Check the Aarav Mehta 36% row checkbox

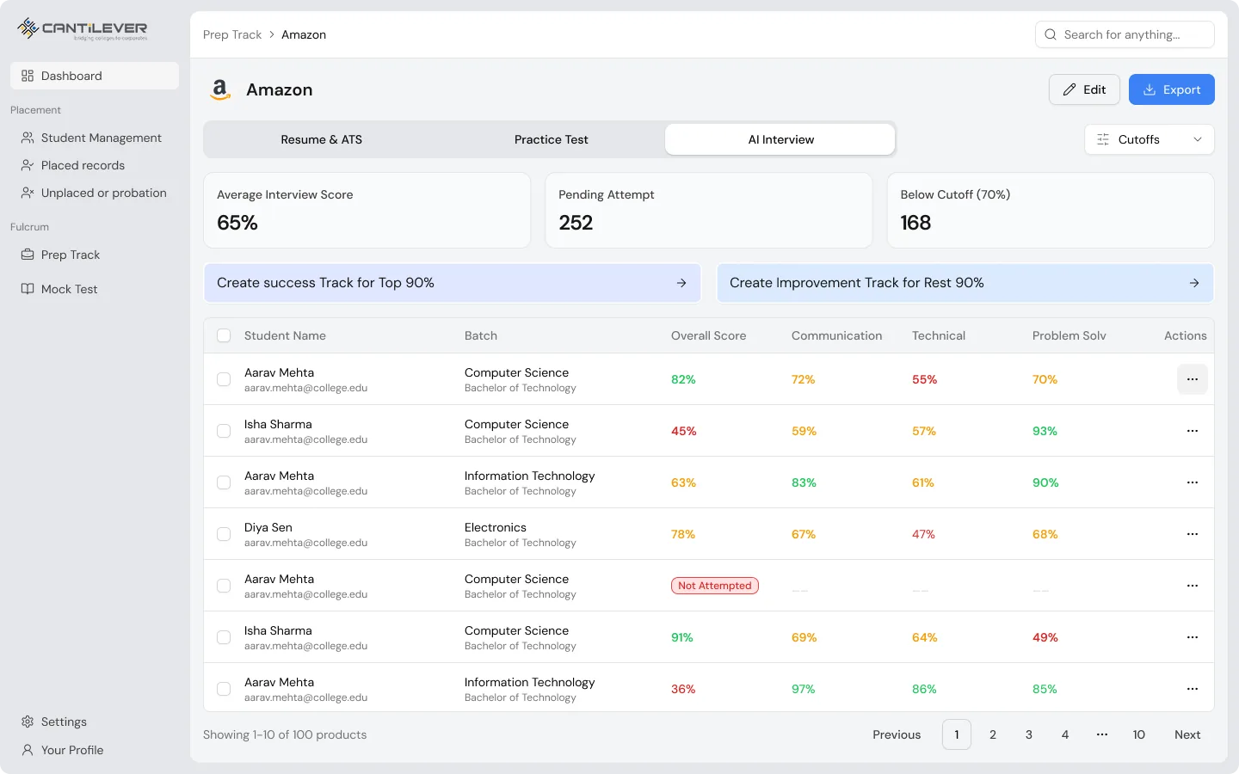[x=224, y=689]
